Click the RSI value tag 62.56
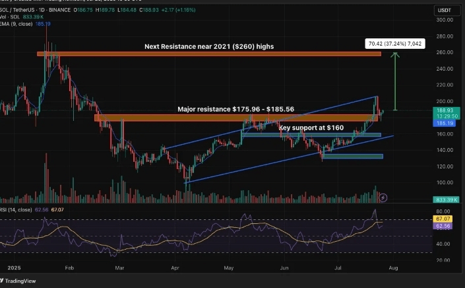This screenshot has width=465, height=288. coord(443,227)
